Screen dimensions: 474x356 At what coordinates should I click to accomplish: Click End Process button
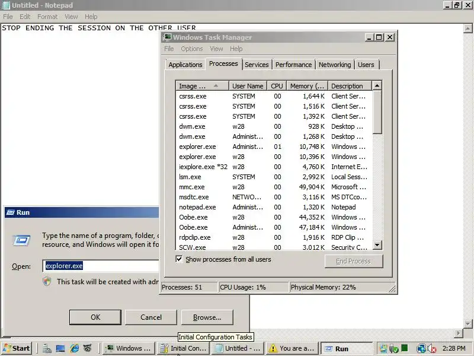tap(353, 261)
